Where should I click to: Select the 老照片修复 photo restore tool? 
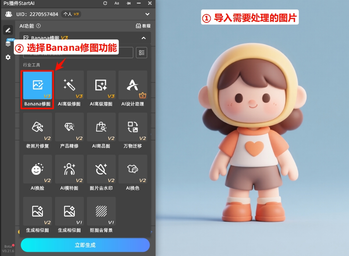[x=37, y=127]
